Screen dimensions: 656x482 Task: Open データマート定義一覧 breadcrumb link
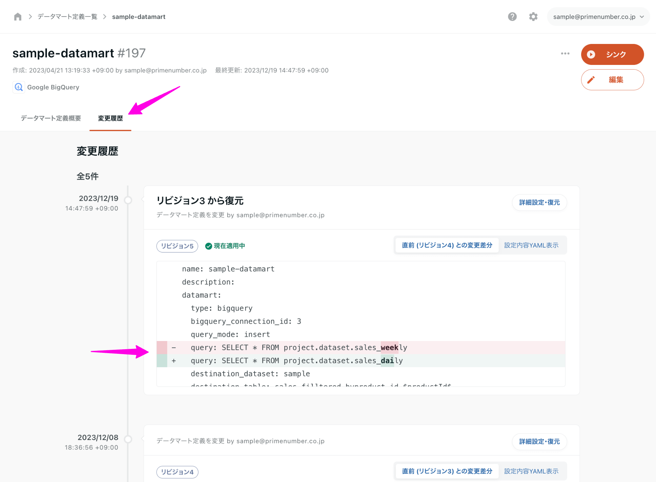click(67, 17)
